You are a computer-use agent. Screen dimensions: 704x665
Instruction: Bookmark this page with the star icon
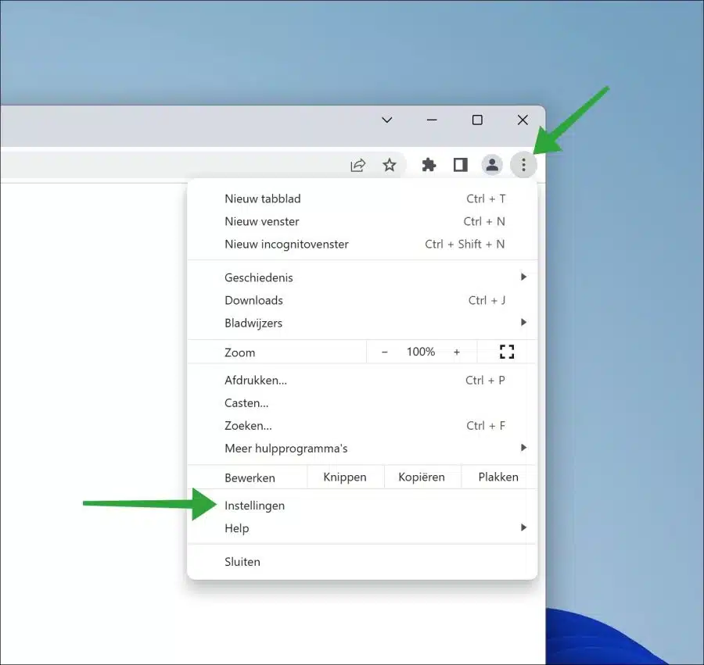pyautogui.click(x=390, y=165)
